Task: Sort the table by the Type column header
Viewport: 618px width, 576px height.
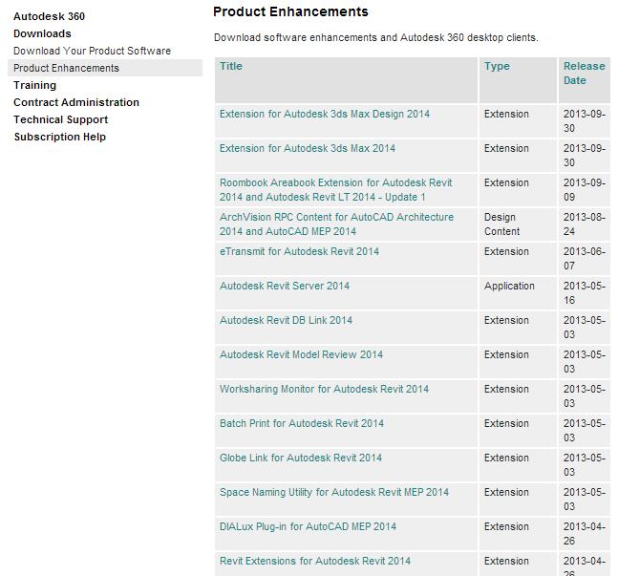Action: 497,66
